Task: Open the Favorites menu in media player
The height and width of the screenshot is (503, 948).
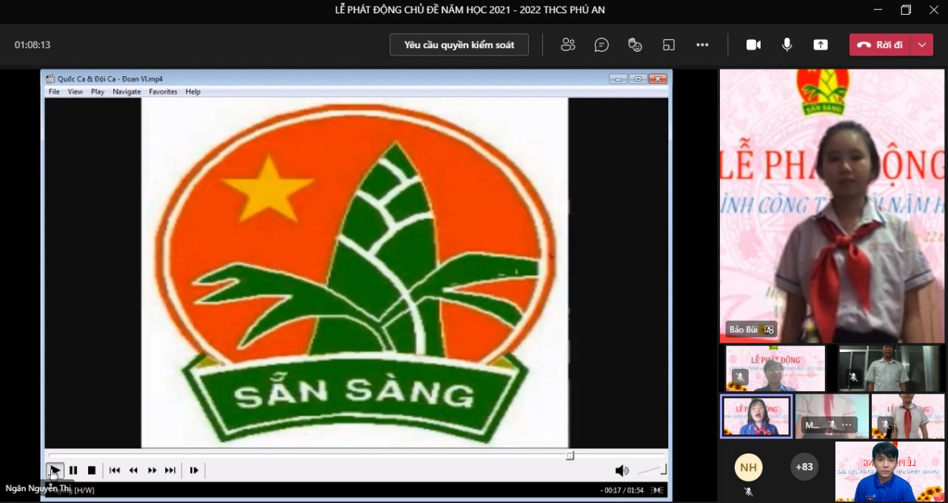Action: [x=163, y=92]
